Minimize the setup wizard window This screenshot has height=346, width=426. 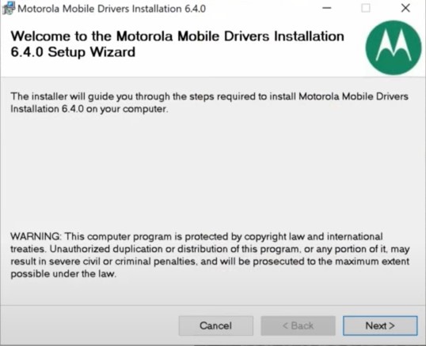(x=326, y=8)
